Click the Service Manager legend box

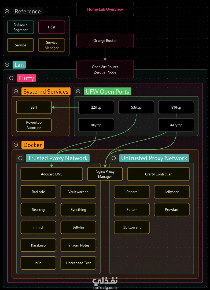click(x=51, y=45)
